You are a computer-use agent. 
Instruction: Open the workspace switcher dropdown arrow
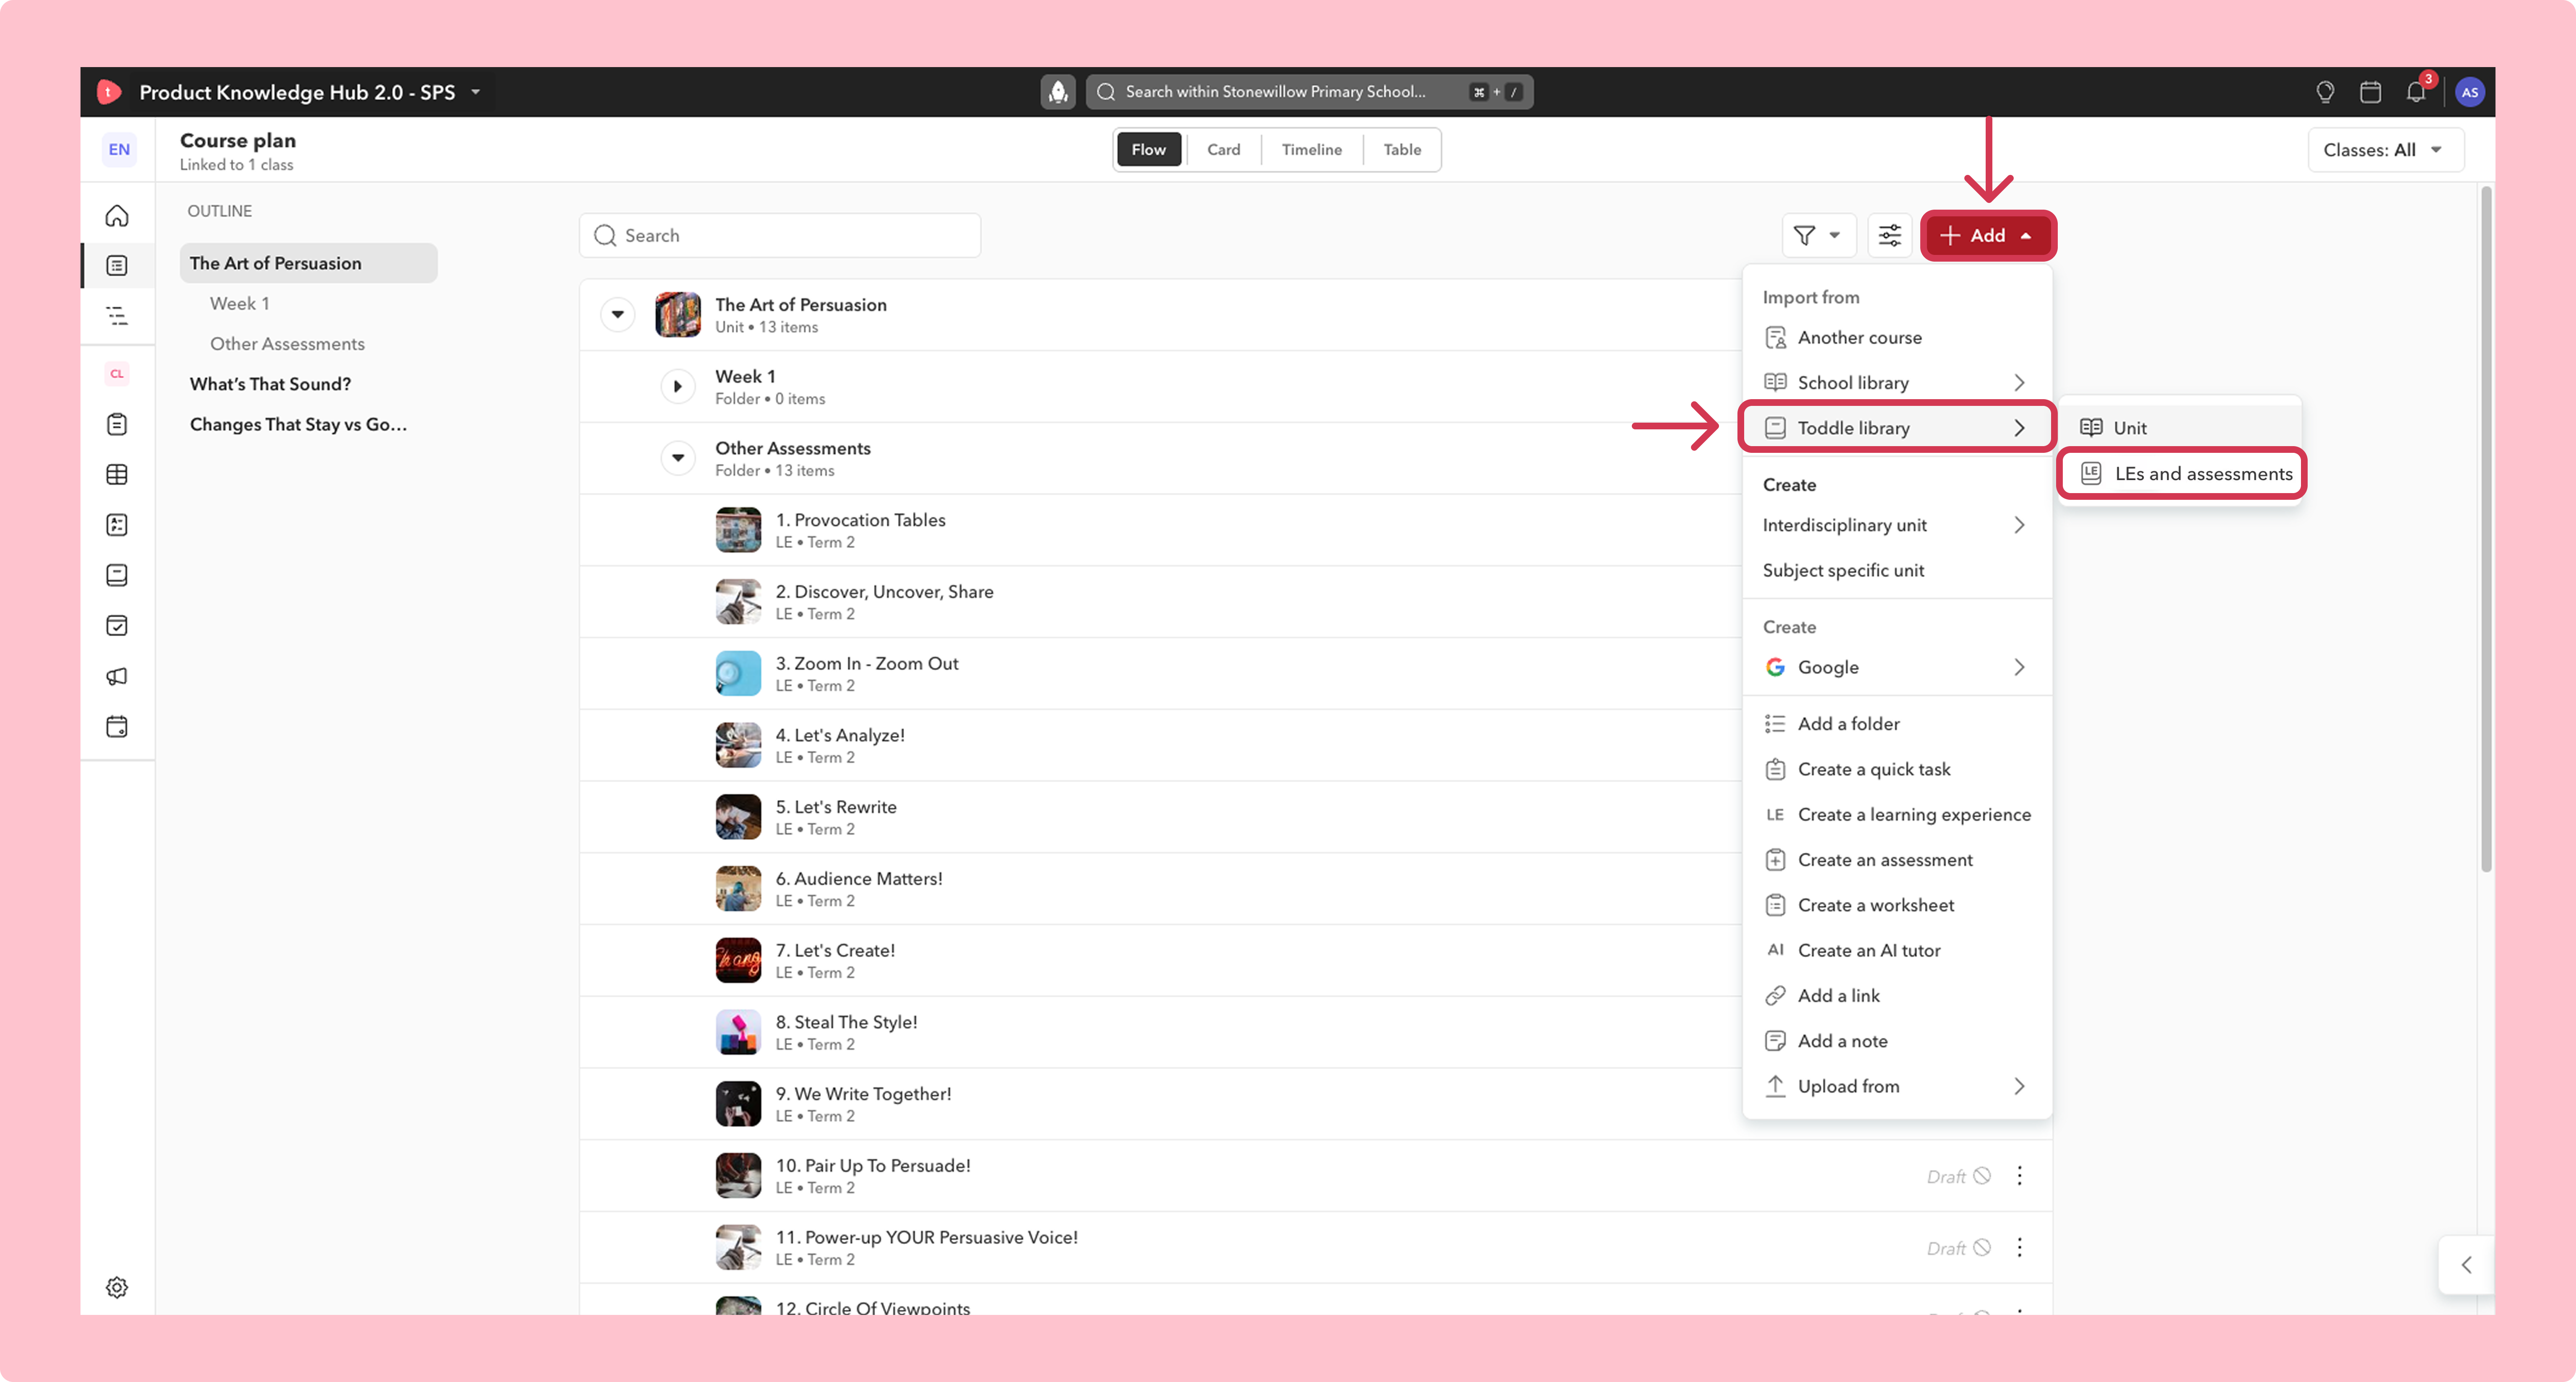(x=476, y=92)
